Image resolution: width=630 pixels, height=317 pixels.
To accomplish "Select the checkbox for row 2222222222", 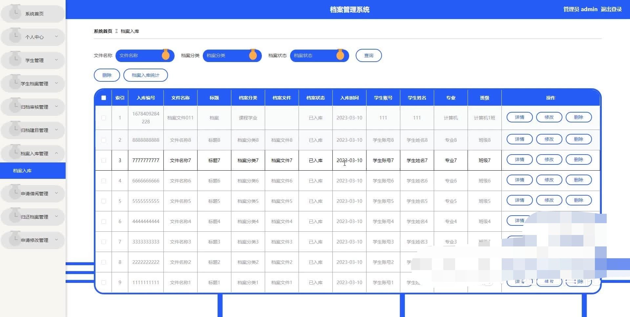I will click(x=104, y=262).
